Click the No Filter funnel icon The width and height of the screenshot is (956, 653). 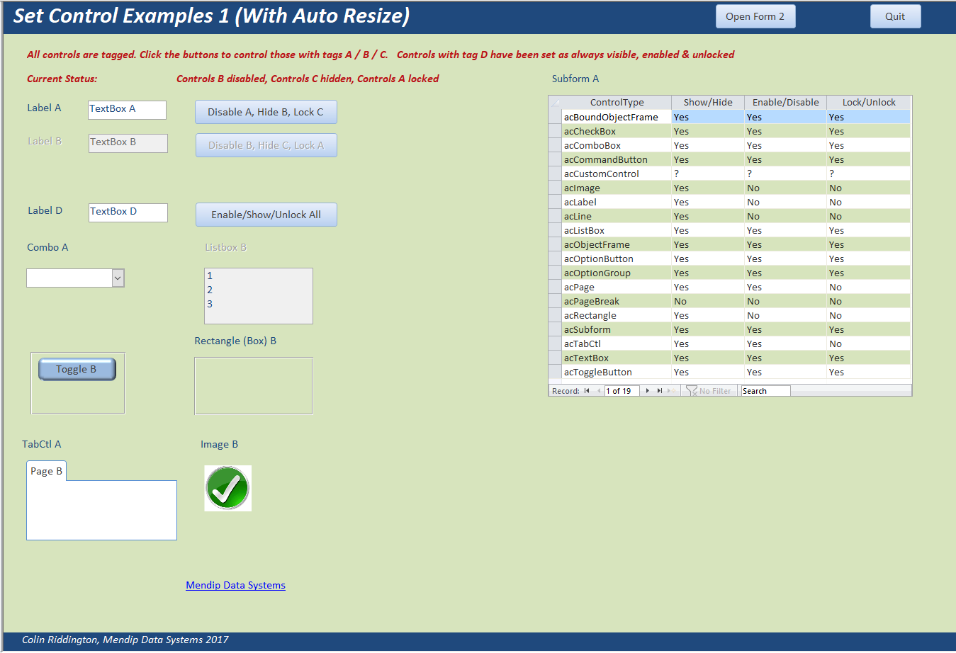tap(692, 391)
